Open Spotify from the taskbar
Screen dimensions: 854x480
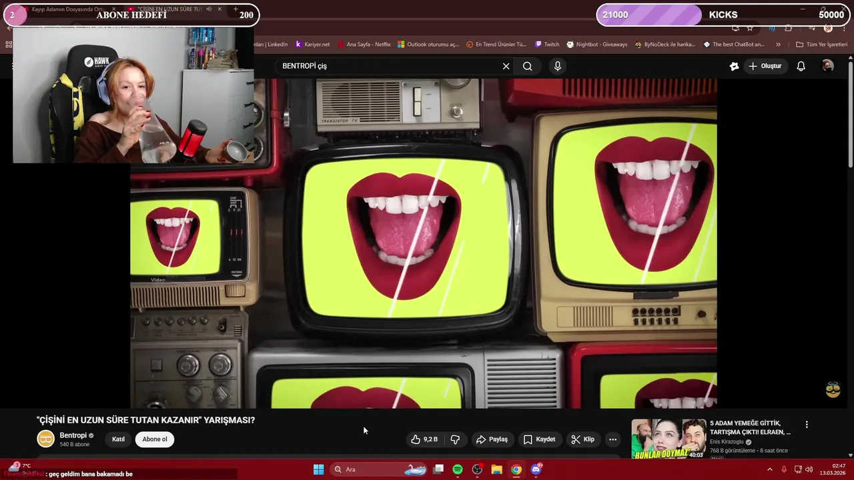pyautogui.click(x=458, y=469)
